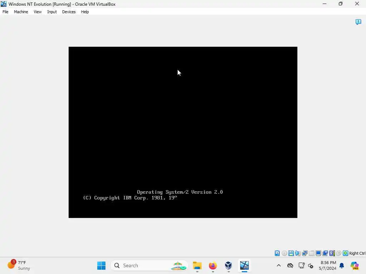Open the View menu

tap(38, 12)
